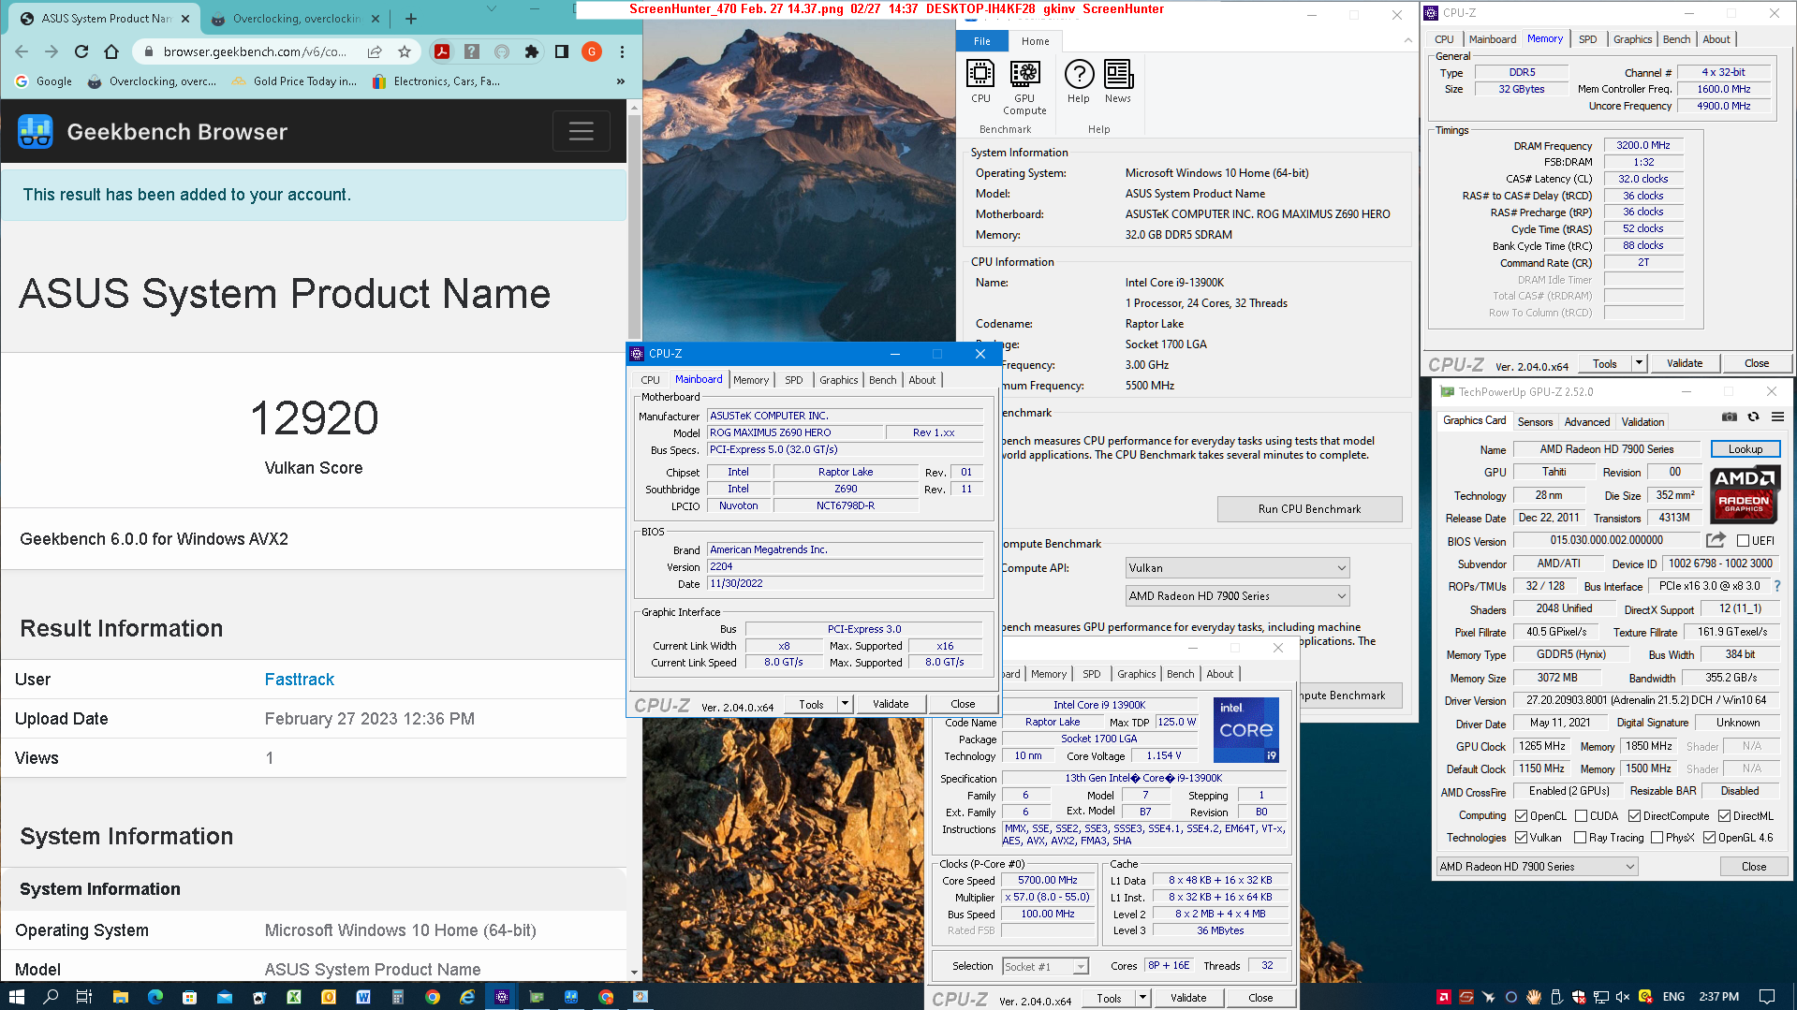Open the Help icon in Geekbench ribbon
Viewport: 1797px width, 1010px height.
click(1079, 81)
